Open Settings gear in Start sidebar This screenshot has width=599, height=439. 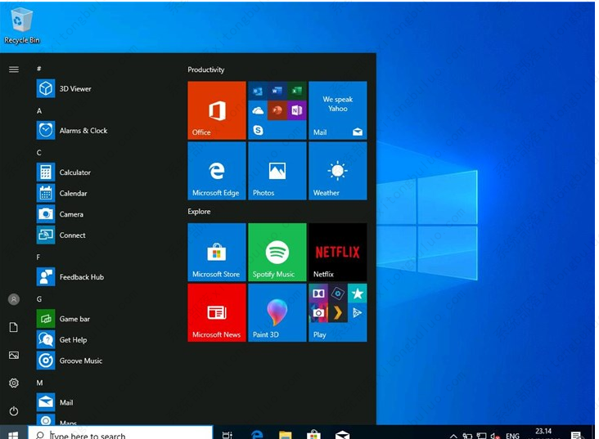click(x=14, y=383)
